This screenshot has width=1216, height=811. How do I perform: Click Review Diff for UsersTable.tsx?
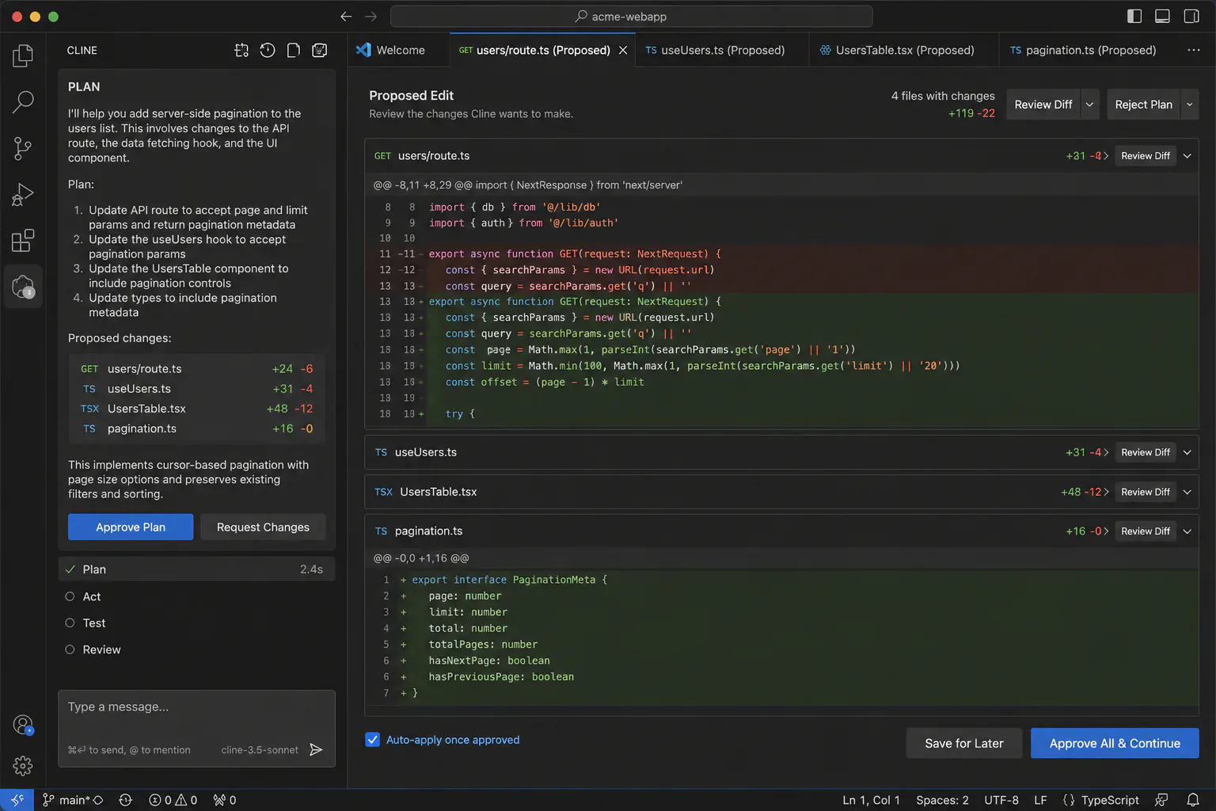point(1146,492)
